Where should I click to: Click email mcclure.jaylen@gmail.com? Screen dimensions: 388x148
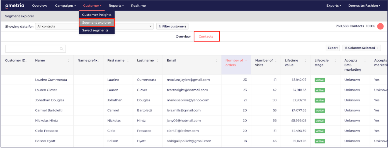(x=188, y=80)
